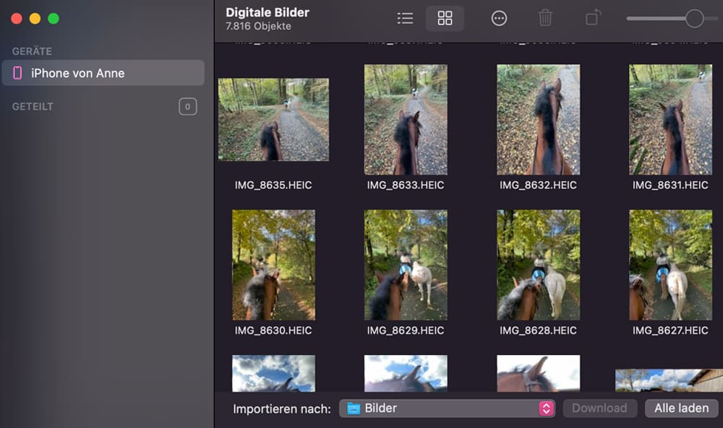Switch to grid icon view

[445, 19]
